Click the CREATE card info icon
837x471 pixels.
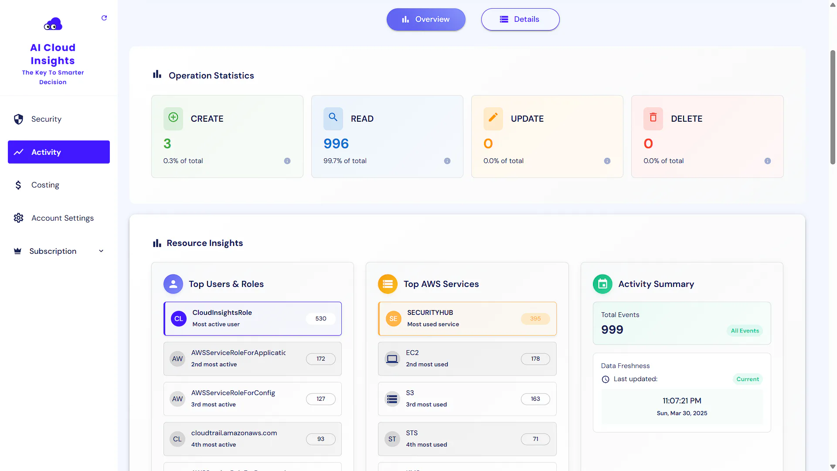coord(287,161)
